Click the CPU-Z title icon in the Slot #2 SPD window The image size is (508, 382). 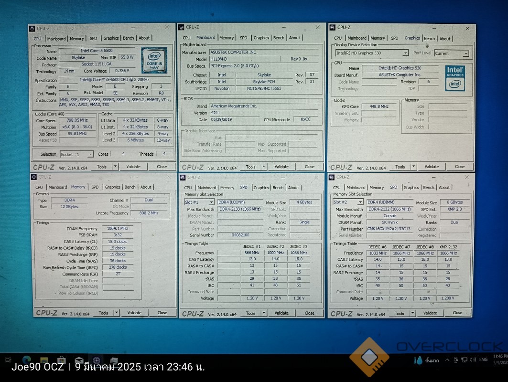pyautogui.click(x=332, y=178)
